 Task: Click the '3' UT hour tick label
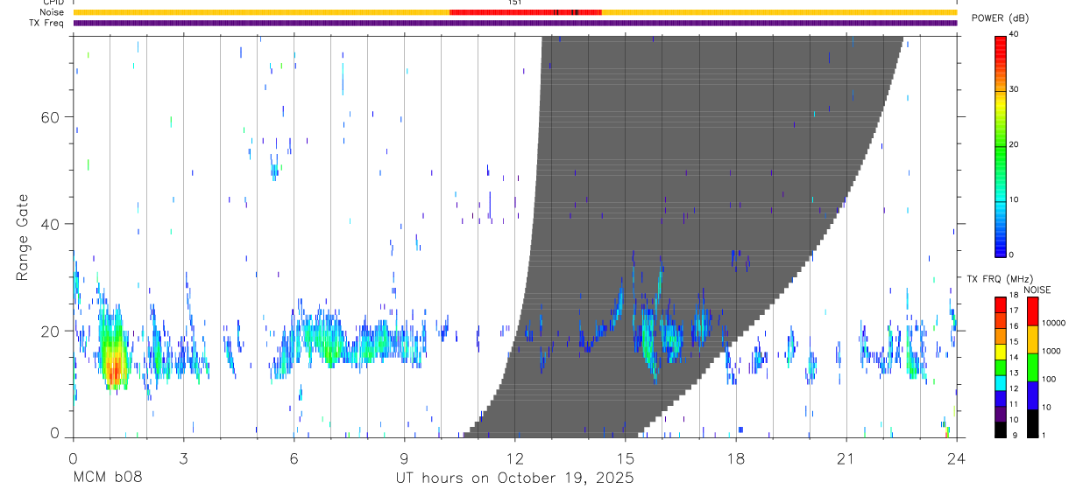pos(183,458)
